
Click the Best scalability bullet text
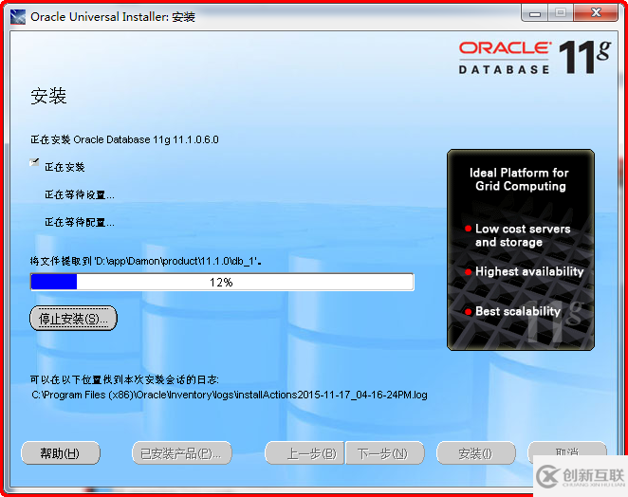[518, 311]
